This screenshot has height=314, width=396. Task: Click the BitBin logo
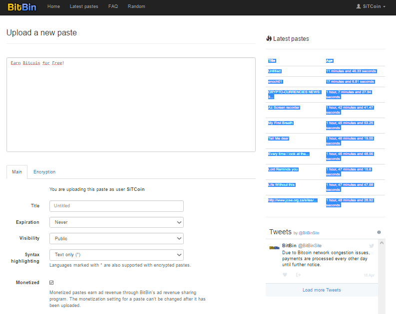(x=22, y=7)
